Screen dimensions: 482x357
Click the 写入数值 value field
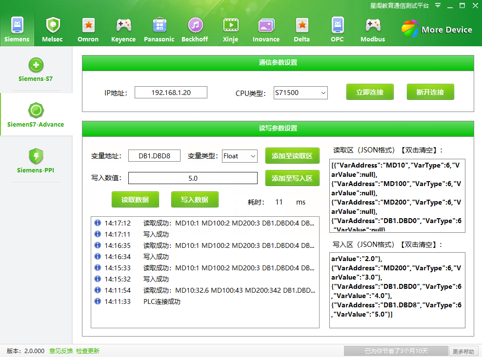[x=193, y=178]
